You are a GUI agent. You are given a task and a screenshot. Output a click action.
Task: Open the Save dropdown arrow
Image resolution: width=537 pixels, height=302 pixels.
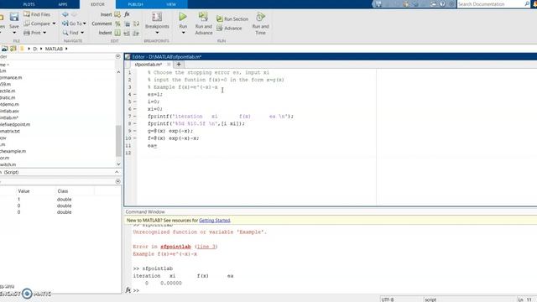(14, 33)
